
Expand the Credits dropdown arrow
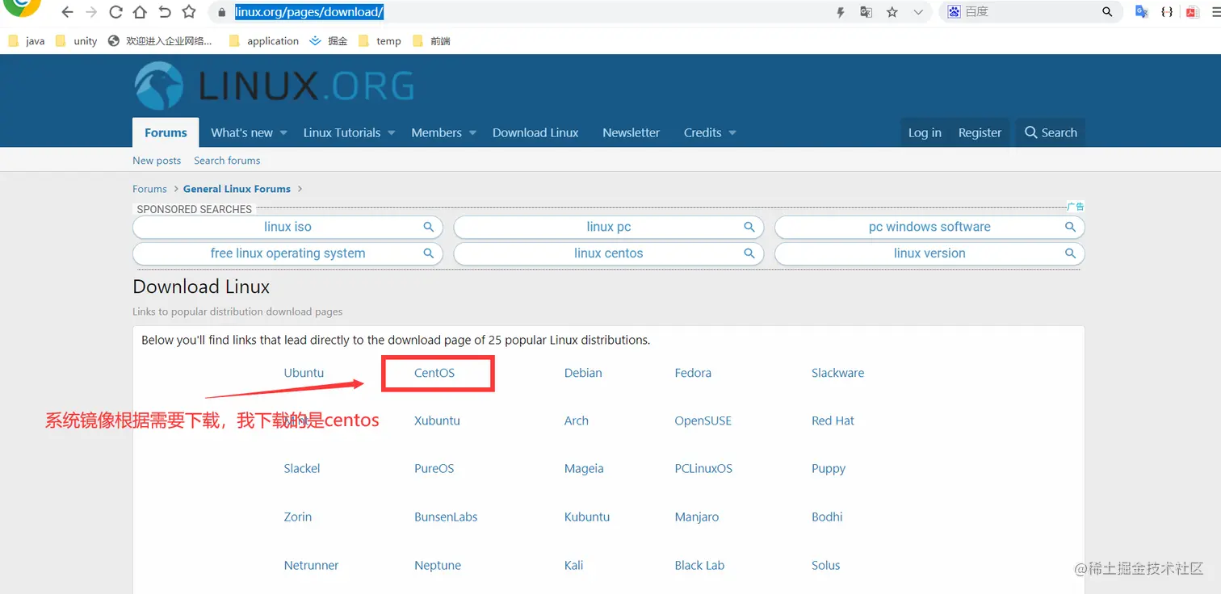732,133
